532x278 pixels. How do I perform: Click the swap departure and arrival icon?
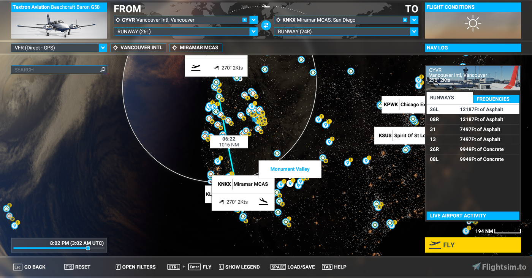click(x=266, y=25)
